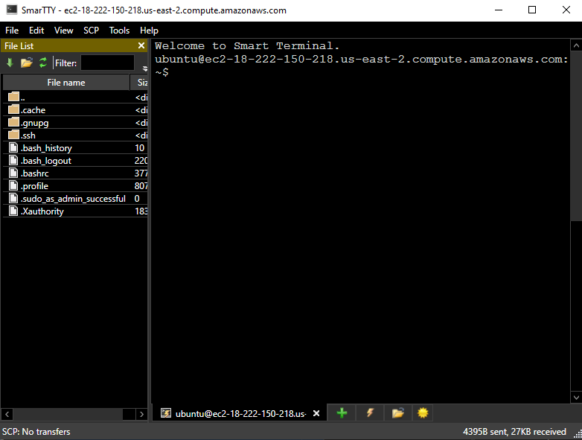The height and width of the screenshot is (440, 582).
Task: Select the .ssh folder
Action: (x=75, y=135)
